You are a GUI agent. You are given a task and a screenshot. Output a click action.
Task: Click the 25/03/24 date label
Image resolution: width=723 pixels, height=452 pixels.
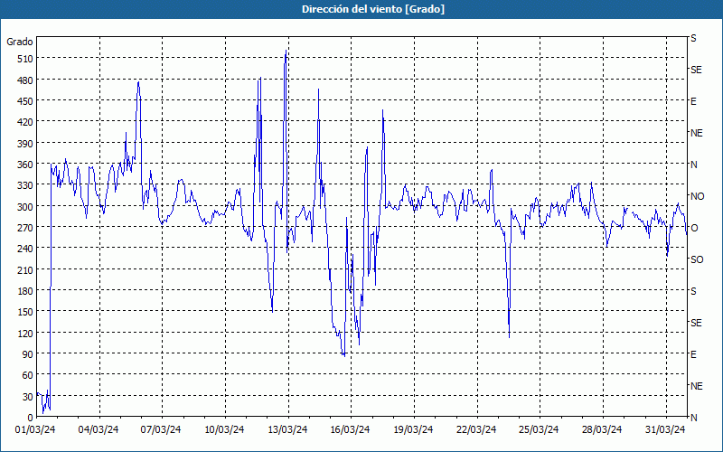(x=539, y=430)
